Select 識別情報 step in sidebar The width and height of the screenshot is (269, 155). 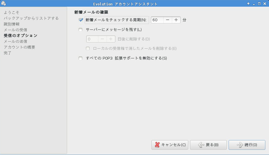12,24
